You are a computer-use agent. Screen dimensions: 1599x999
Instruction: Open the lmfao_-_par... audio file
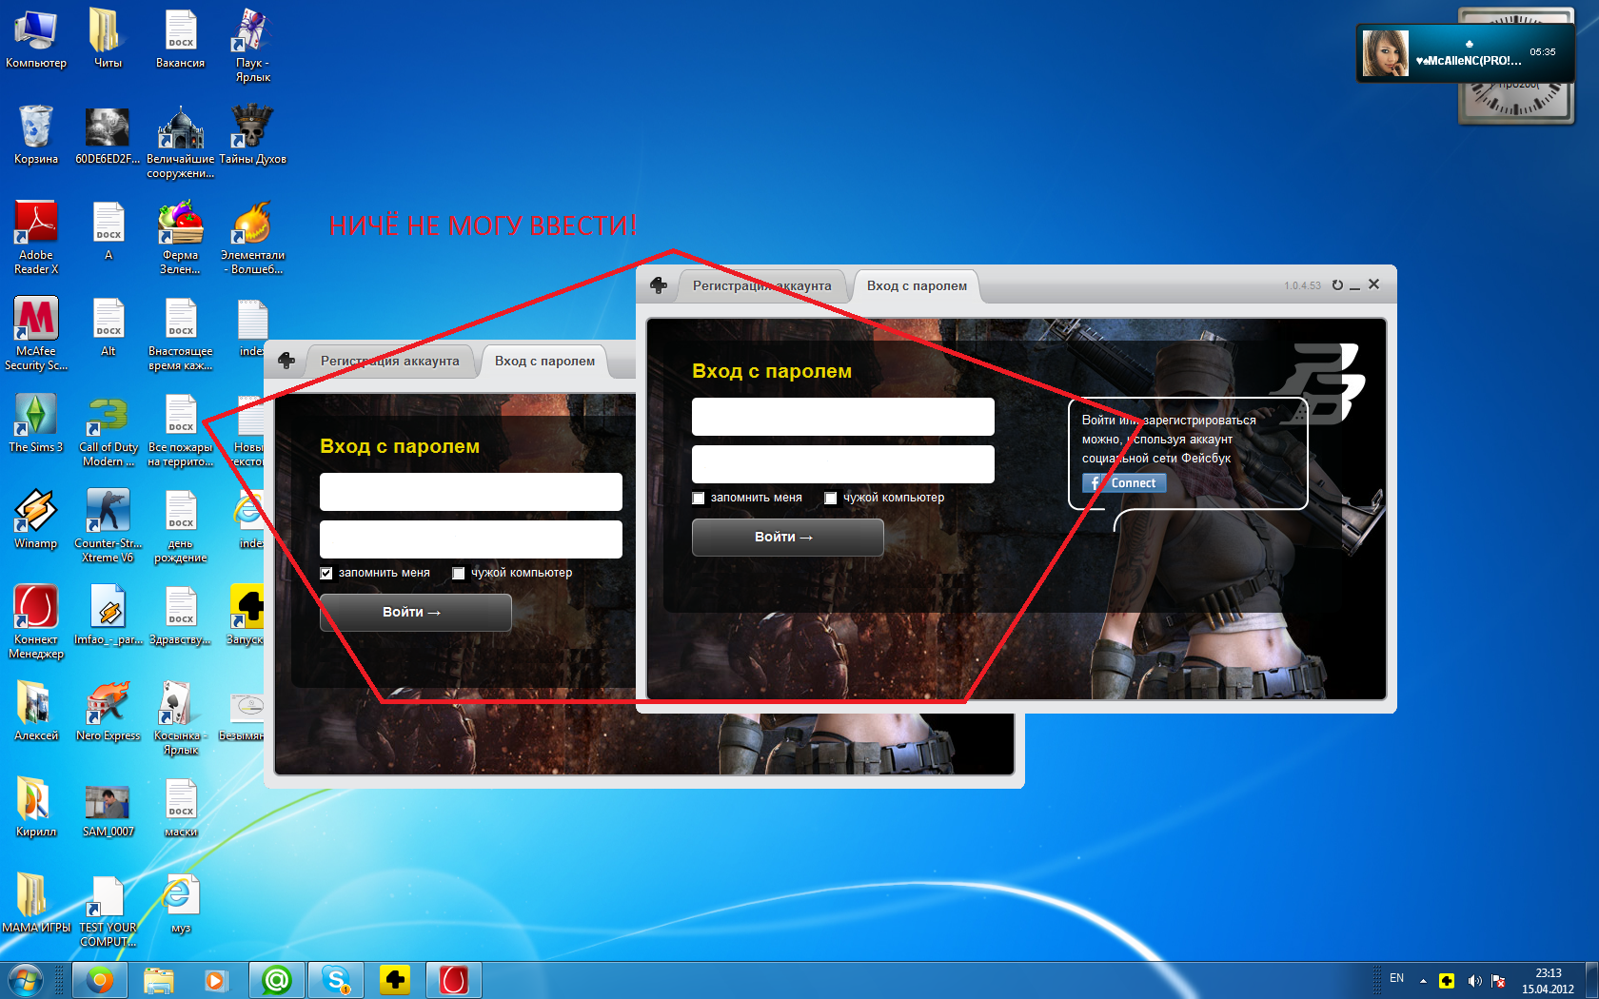[108, 615]
